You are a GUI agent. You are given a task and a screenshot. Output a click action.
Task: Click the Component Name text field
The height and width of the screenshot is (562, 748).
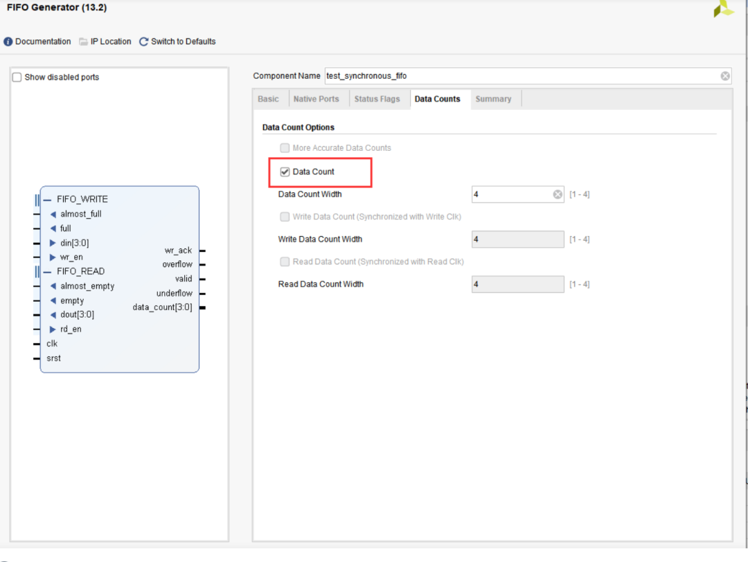click(x=519, y=76)
